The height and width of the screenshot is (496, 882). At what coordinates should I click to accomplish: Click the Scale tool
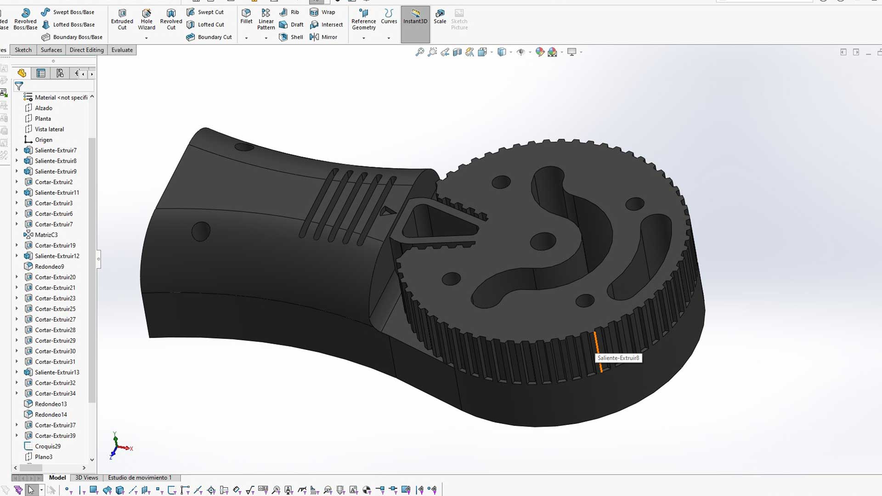440,16
